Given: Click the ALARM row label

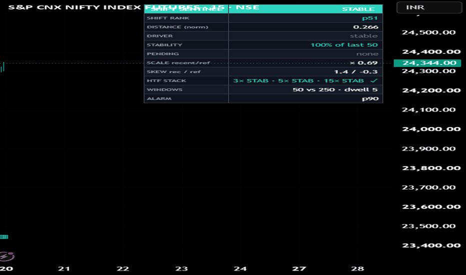Looking at the screenshot, I should pos(159,98).
